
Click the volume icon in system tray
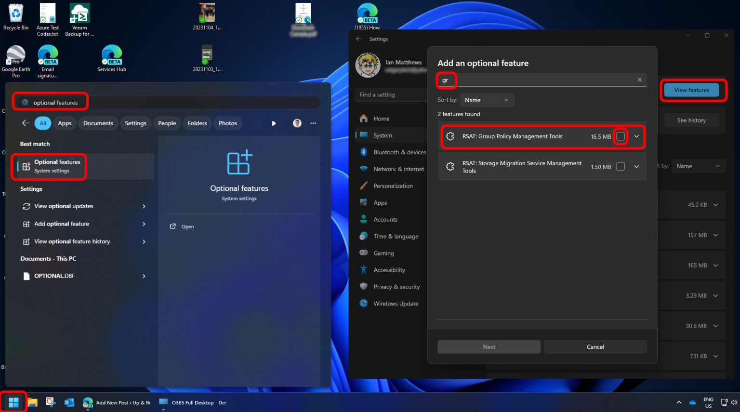(734, 402)
